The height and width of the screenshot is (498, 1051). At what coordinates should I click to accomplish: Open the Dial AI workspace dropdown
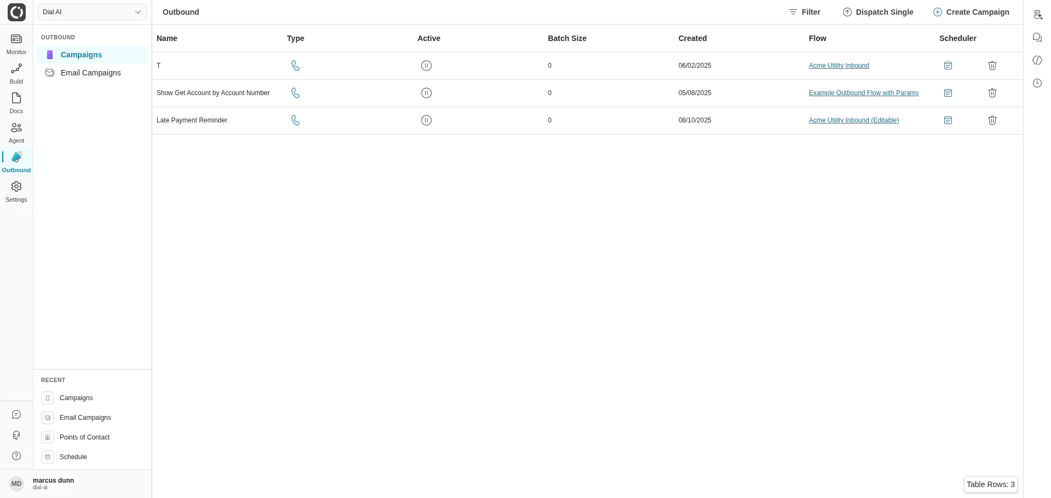(x=93, y=12)
